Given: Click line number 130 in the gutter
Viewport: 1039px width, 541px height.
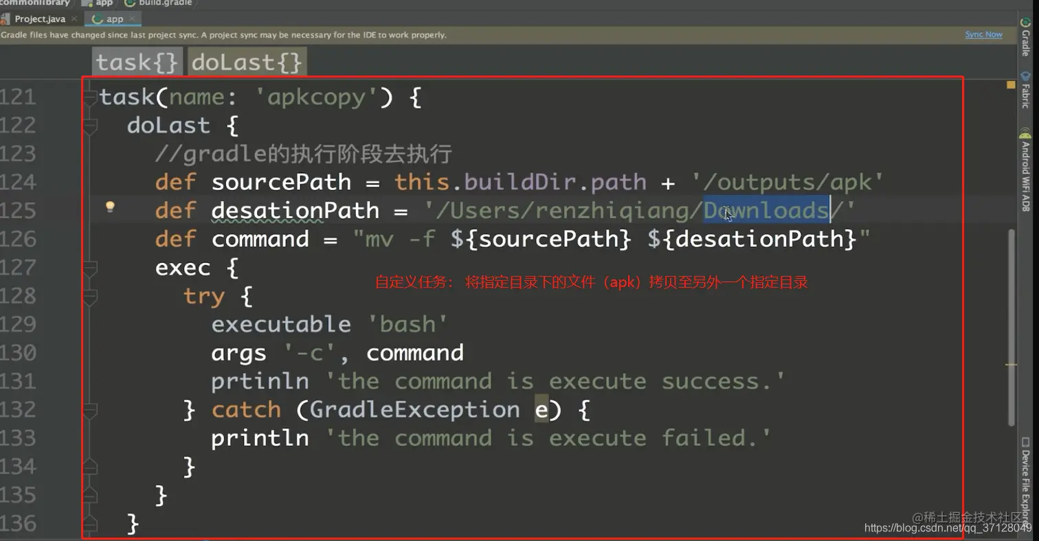Looking at the screenshot, I should click(x=18, y=353).
